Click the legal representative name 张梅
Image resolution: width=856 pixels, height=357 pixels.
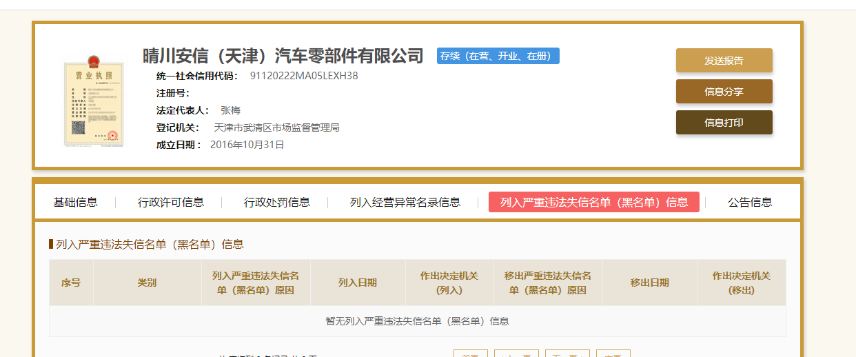230,110
